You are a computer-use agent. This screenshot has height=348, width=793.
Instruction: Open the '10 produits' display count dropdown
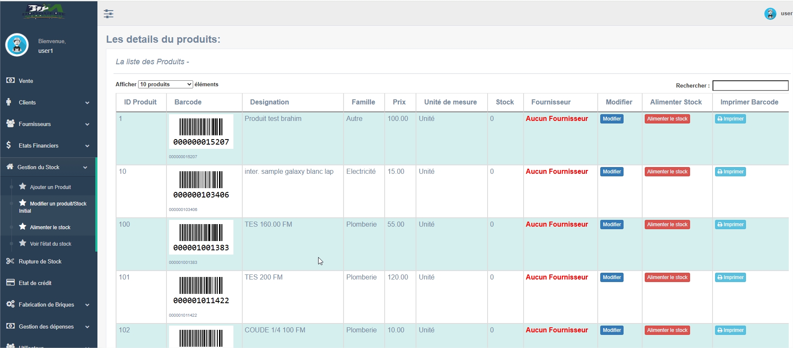165,85
